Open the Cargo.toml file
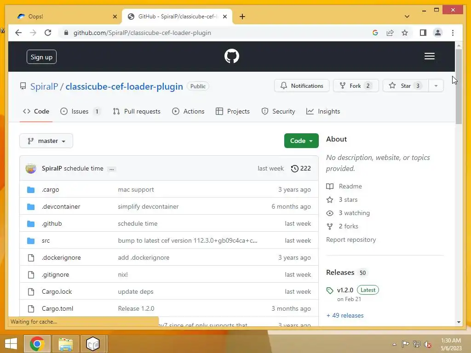 click(57, 308)
